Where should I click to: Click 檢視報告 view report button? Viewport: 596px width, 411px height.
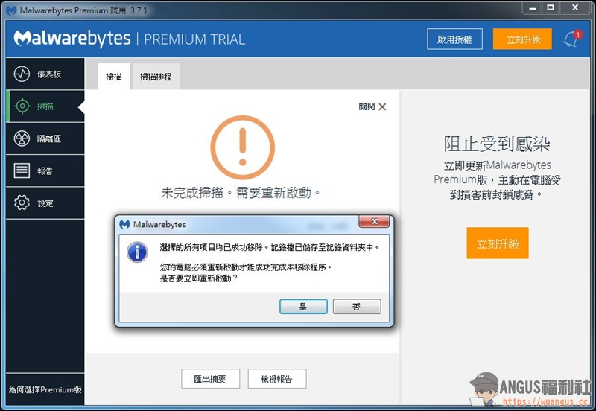276,378
